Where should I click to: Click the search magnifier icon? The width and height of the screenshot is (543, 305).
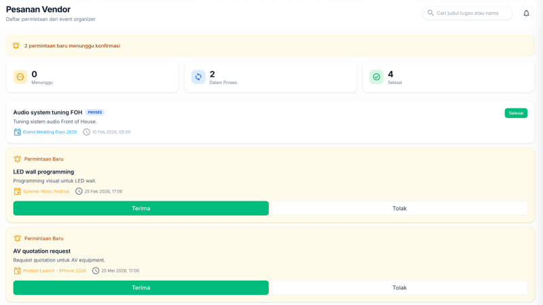pos(430,13)
